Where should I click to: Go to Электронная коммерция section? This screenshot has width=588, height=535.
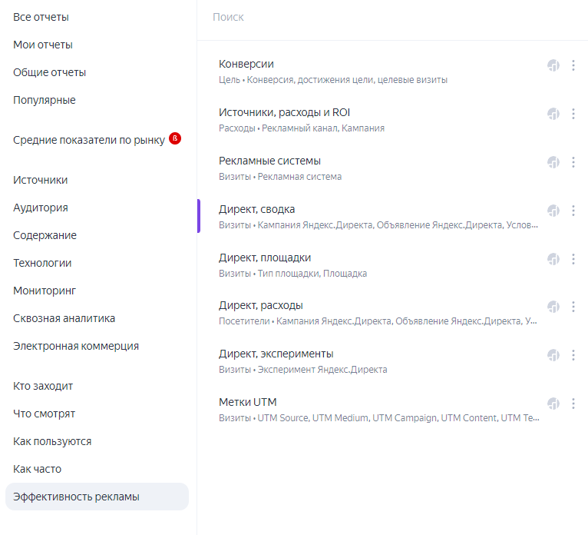76,346
